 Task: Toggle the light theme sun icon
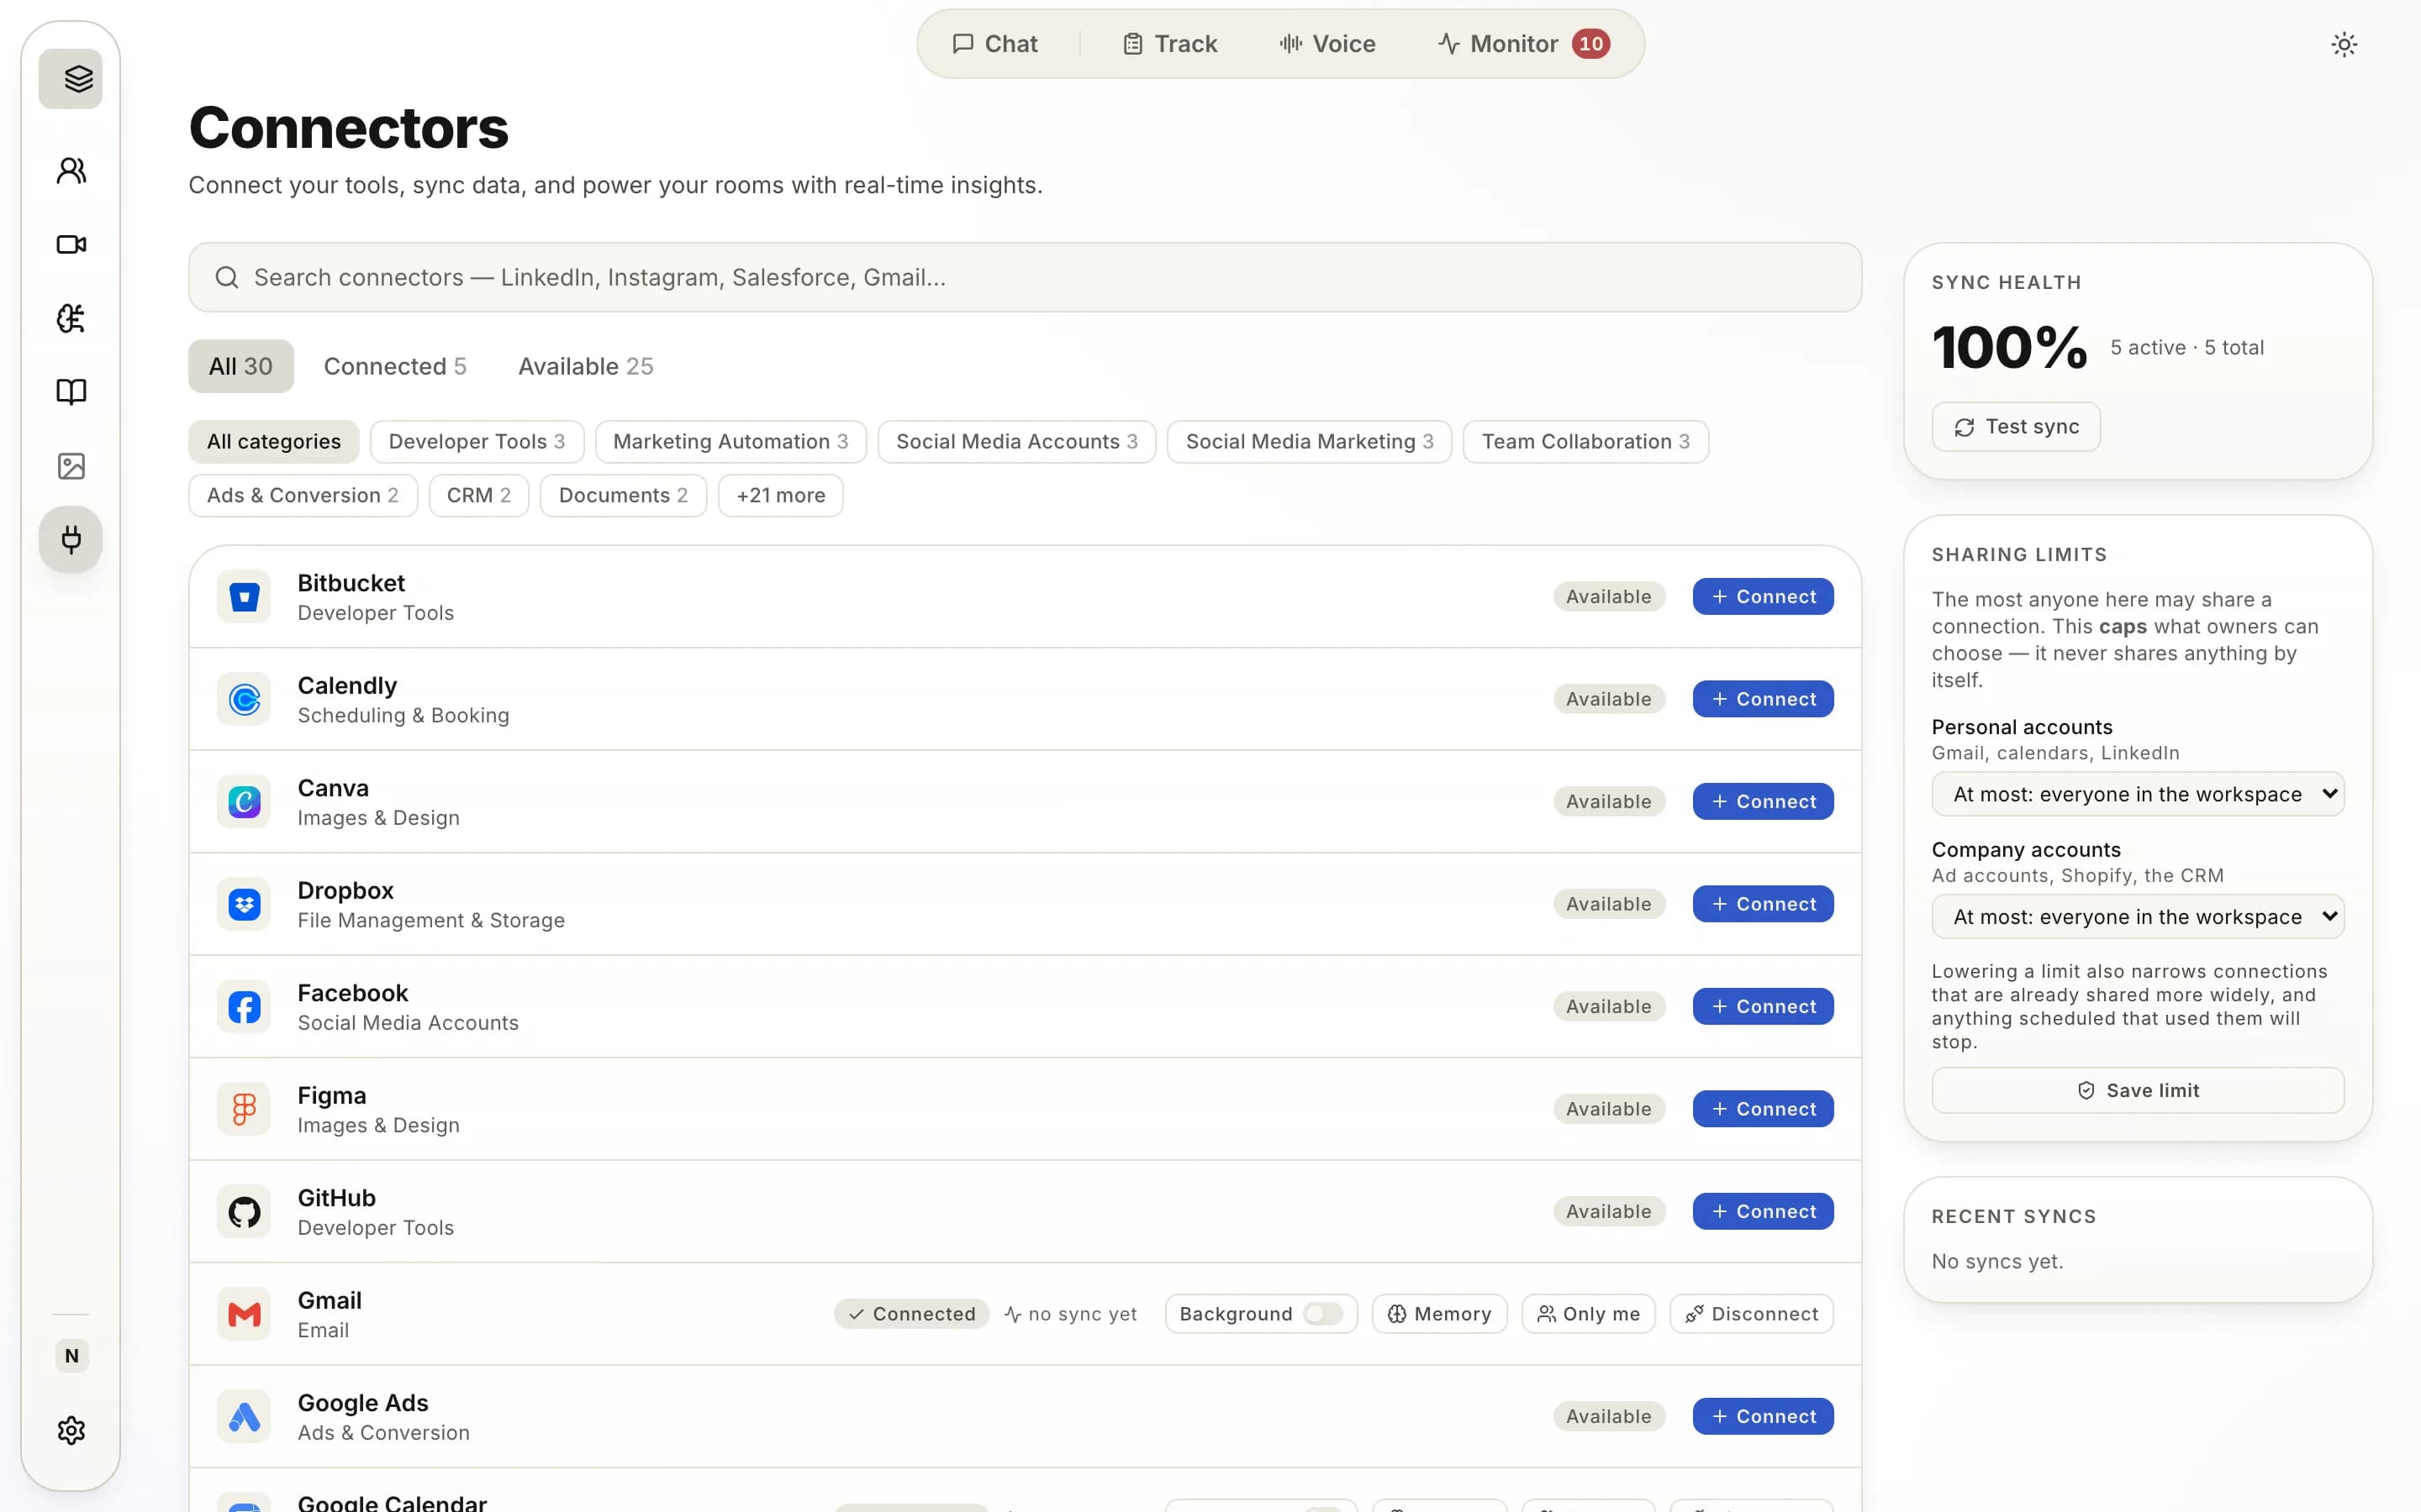click(x=2344, y=44)
